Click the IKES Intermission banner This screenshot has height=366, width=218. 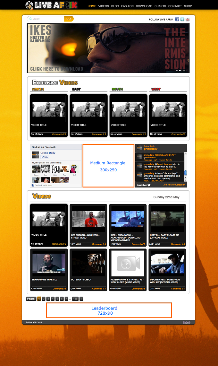coord(108,48)
